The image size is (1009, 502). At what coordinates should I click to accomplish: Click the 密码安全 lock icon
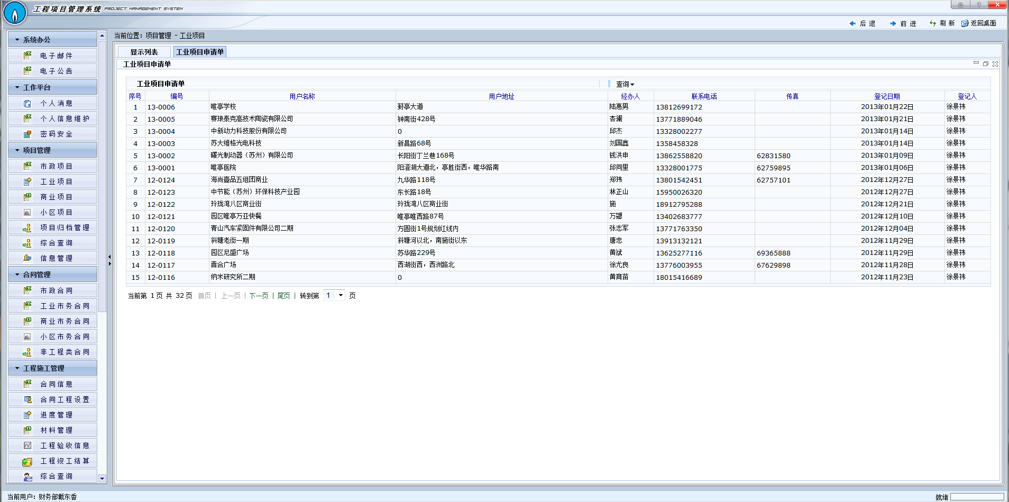pos(27,134)
